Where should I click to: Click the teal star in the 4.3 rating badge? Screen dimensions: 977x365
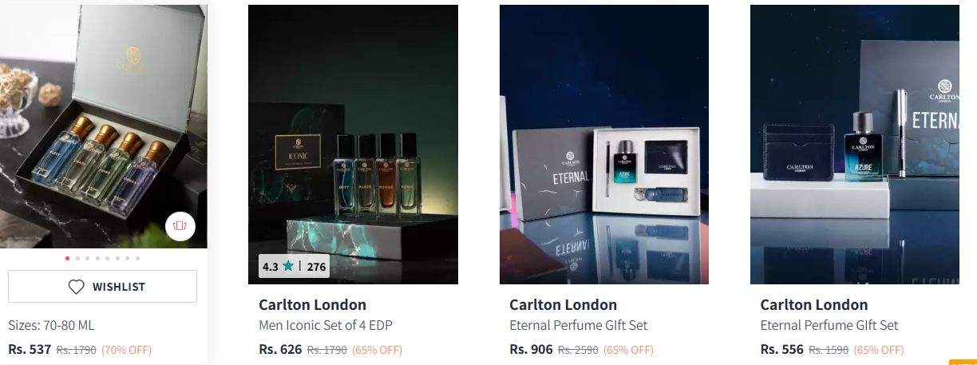[288, 267]
